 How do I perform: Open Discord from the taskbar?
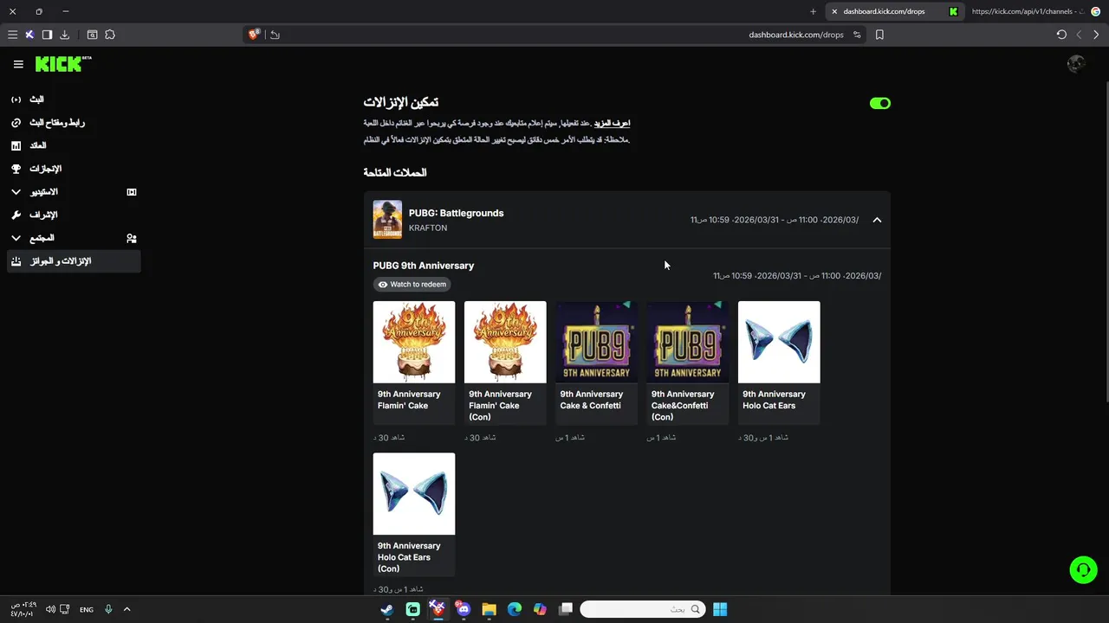point(463,609)
